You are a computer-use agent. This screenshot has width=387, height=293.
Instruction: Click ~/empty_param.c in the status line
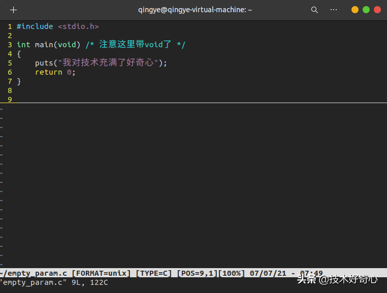pos(34,273)
